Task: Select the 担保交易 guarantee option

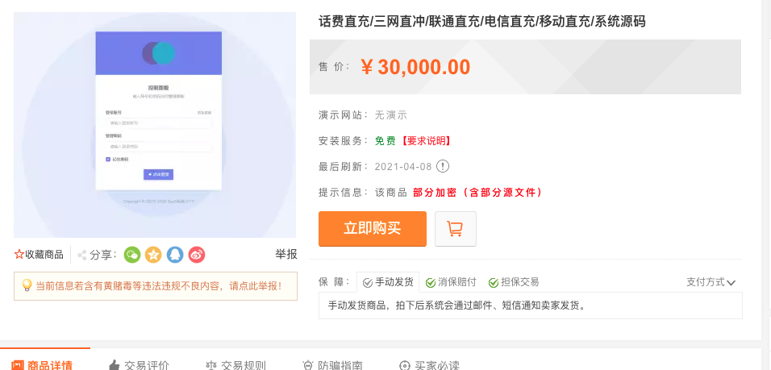Action: [514, 282]
